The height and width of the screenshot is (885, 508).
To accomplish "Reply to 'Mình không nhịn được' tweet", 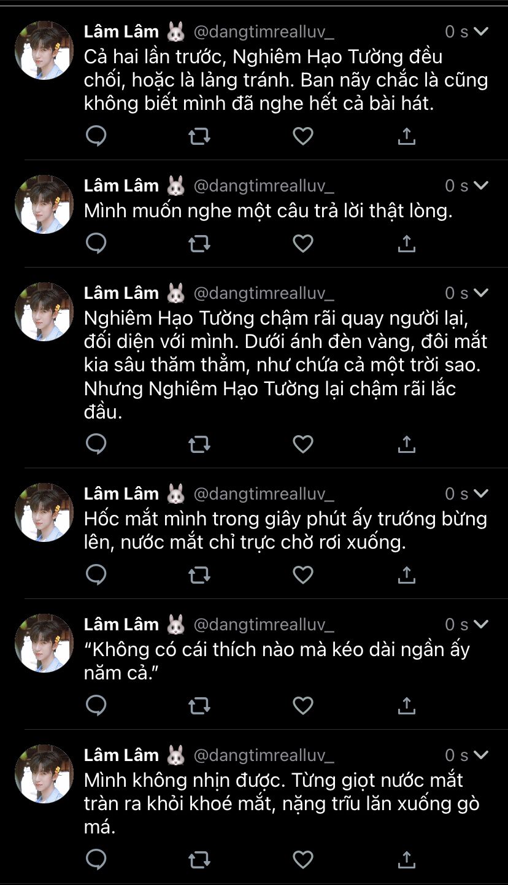I will click(x=96, y=859).
